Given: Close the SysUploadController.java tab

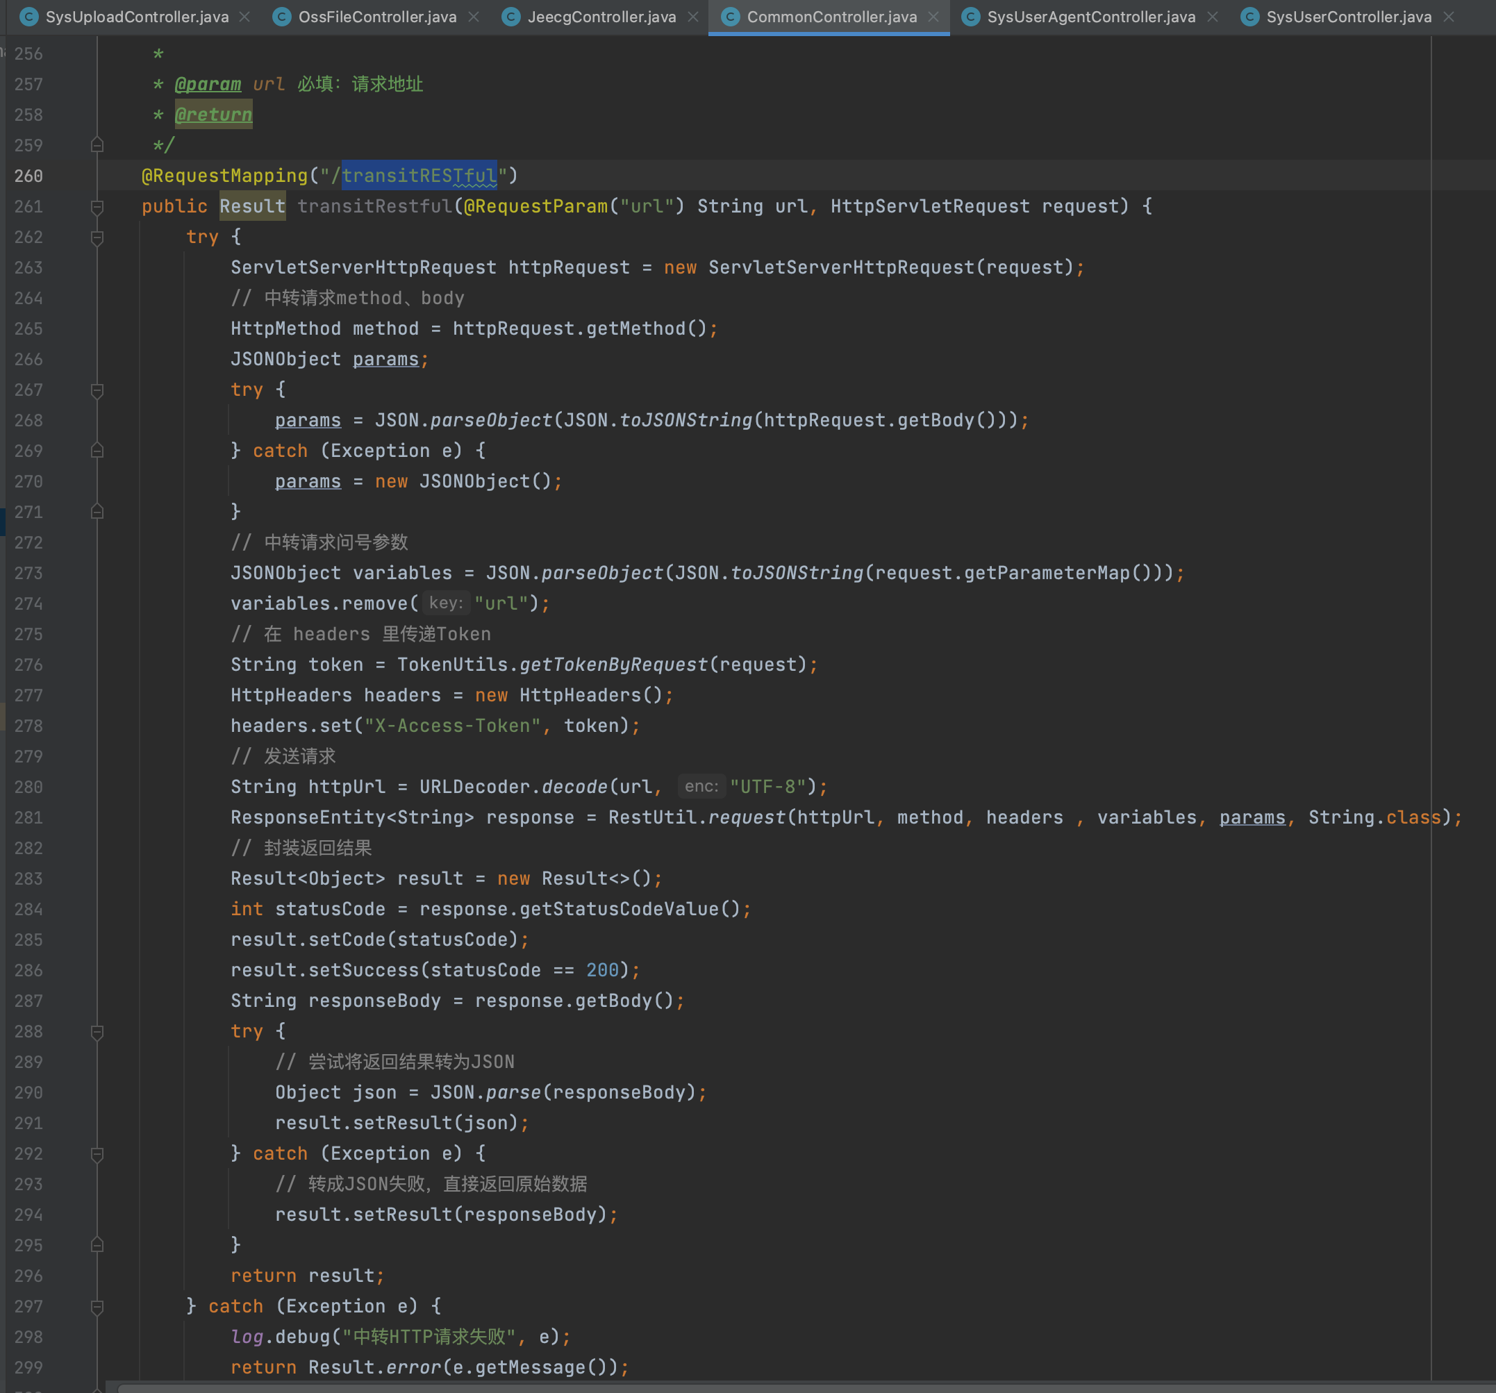Looking at the screenshot, I should coord(244,17).
